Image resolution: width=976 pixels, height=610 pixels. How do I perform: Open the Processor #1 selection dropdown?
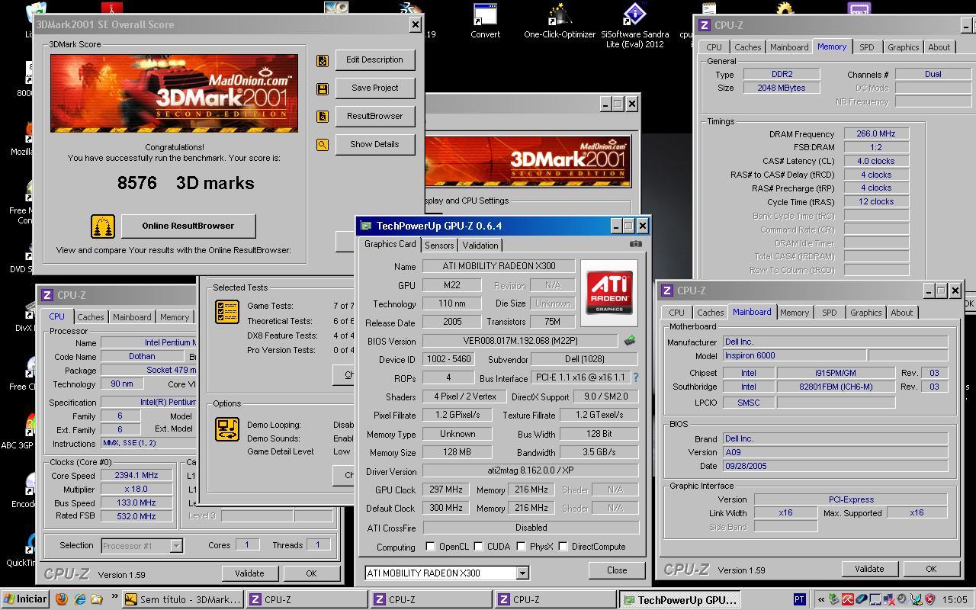[x=176, y=545]
